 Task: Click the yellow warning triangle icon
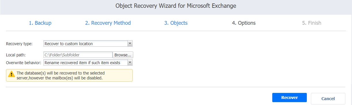(x=12, y=75)
